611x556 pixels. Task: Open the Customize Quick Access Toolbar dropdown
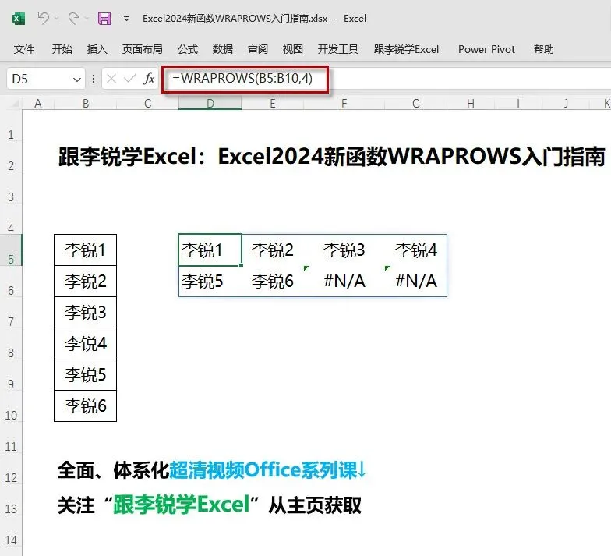(126, 19)
